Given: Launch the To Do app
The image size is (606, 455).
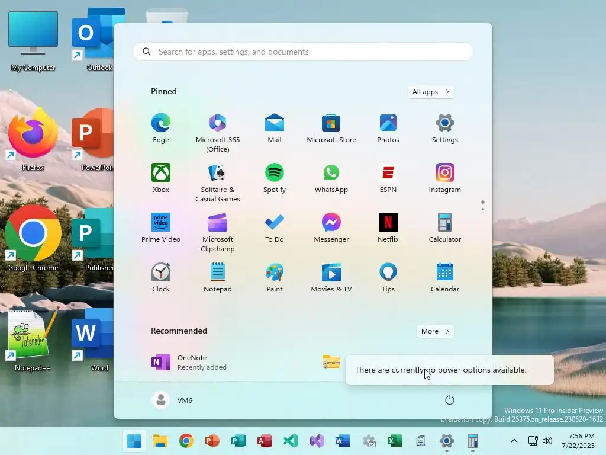Looking at the screenshot, I should [275, 228].
